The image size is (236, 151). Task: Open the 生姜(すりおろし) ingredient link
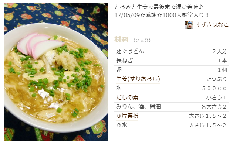click(138, 79)
